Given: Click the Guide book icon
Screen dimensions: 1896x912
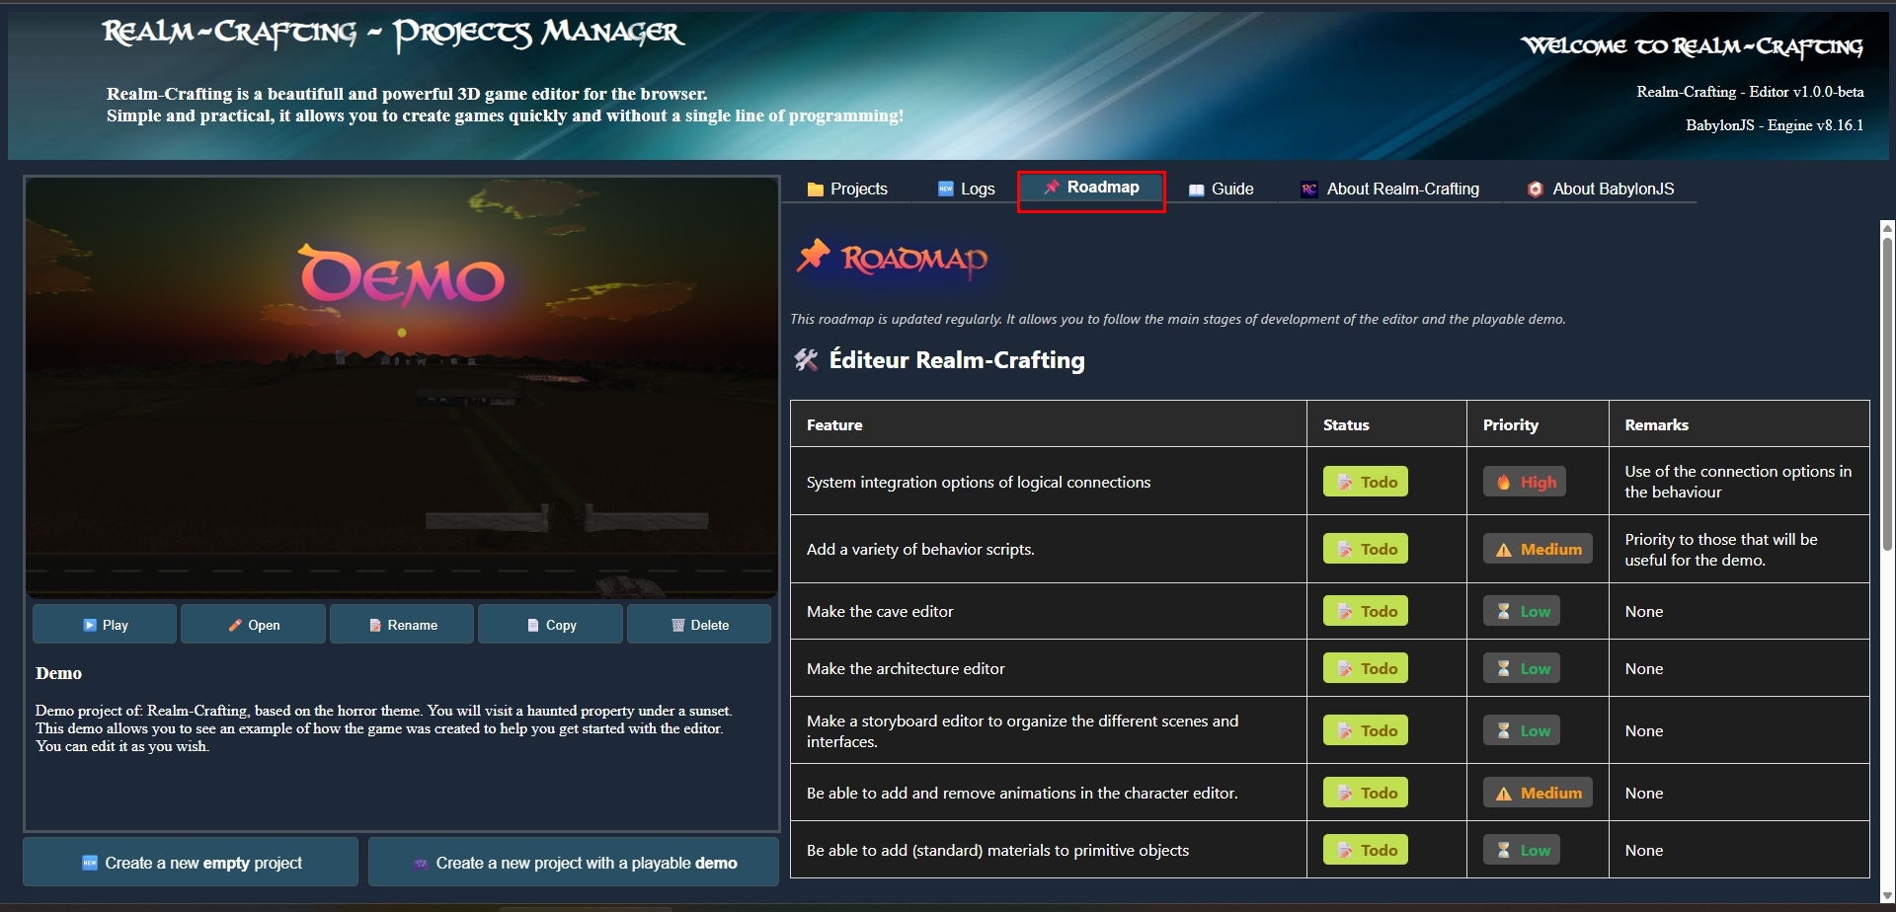Looking at the screenshot, I should [x=1196, y=190].
